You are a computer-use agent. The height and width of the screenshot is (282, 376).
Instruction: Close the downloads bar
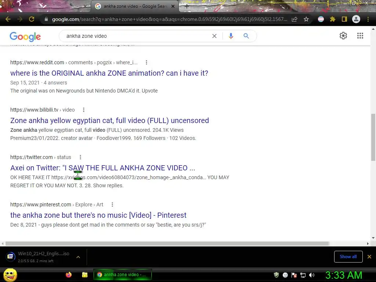coord(369,257)
